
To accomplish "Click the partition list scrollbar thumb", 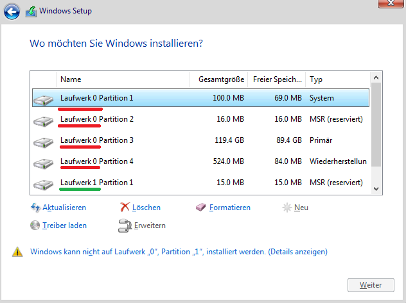I will pos(376,125).
